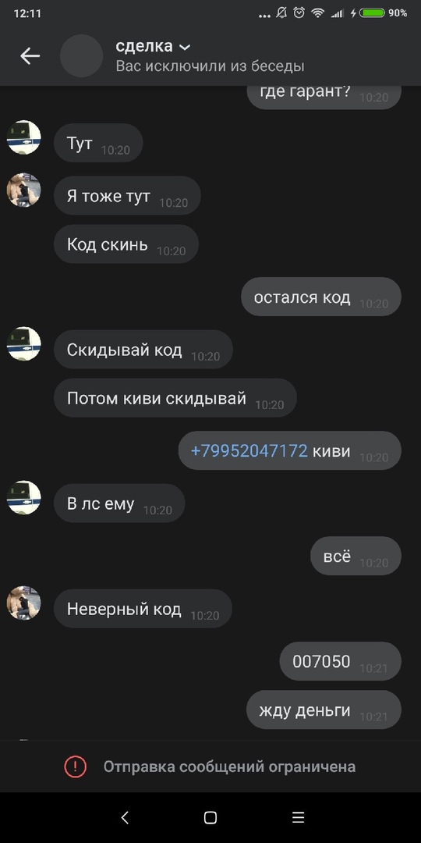
Task: Tap the avatar beside "В лс ему"
Action: pyautogui.click(x=24, y=497)
